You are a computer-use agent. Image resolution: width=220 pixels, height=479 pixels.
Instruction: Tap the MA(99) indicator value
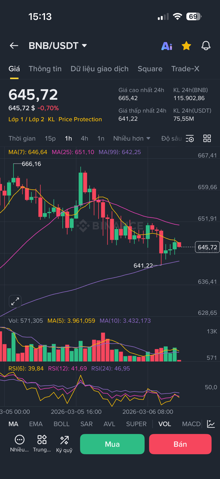pyautogui.click(x=120, y=152)
